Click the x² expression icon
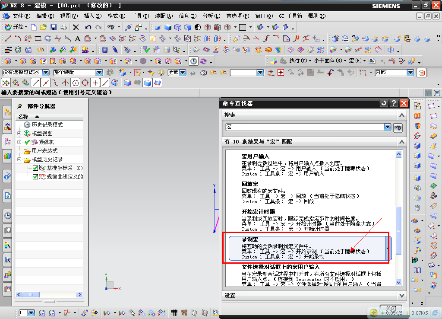Screen dimensions: 442x319 click(358, 50)
